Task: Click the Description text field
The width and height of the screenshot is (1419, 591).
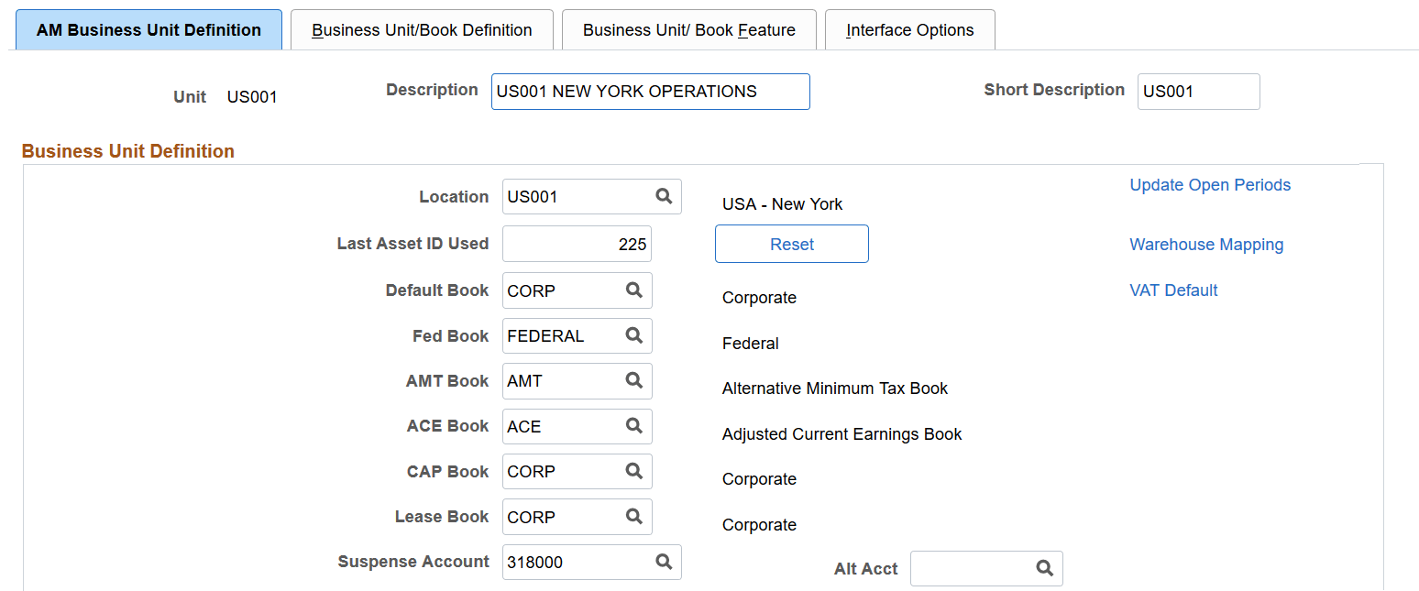Action: (x=650, y=91)
